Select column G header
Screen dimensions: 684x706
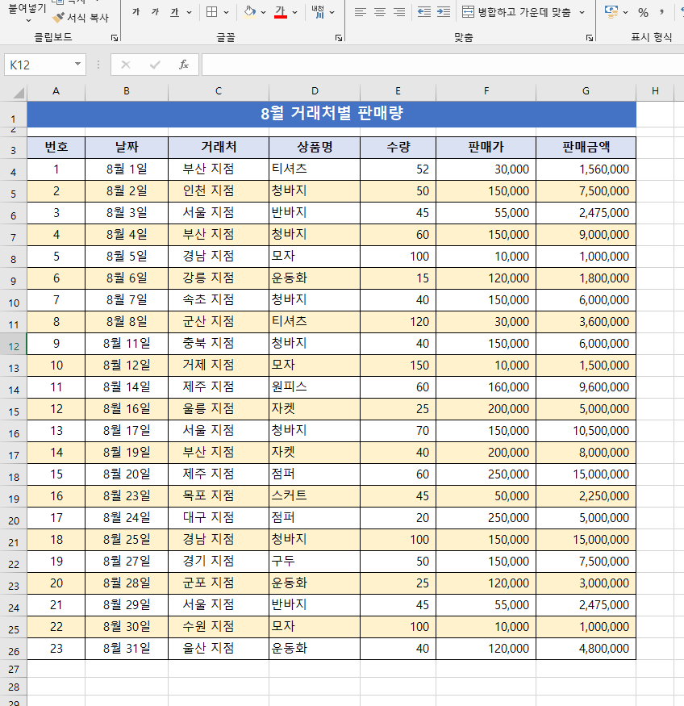(586, 91)
